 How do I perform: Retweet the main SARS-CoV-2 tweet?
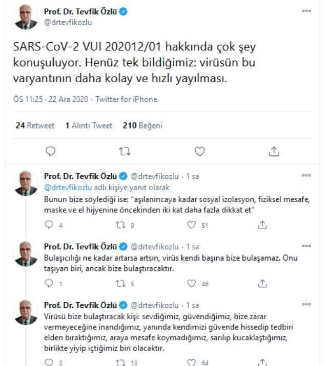125,152
